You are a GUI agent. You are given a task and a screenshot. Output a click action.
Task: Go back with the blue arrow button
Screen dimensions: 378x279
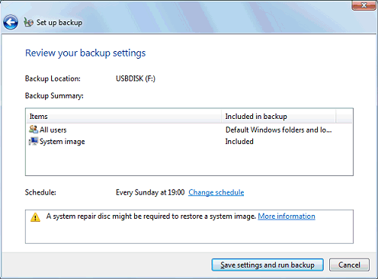[11, 22]
